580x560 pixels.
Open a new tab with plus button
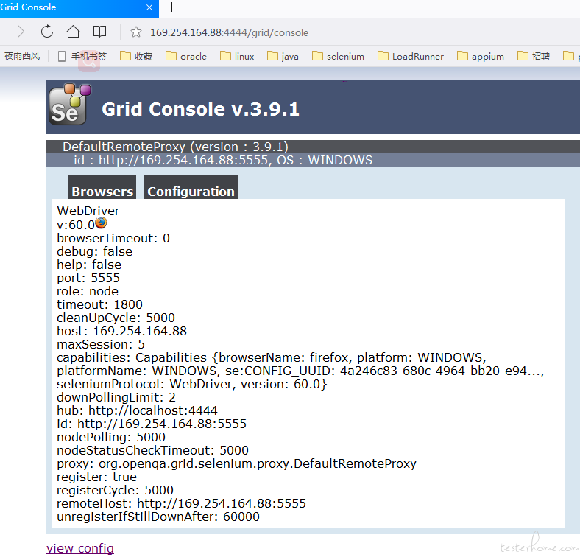coord(171,7)
